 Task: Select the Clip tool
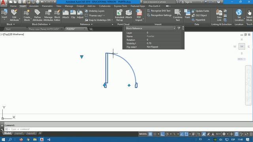click(73, 14)
